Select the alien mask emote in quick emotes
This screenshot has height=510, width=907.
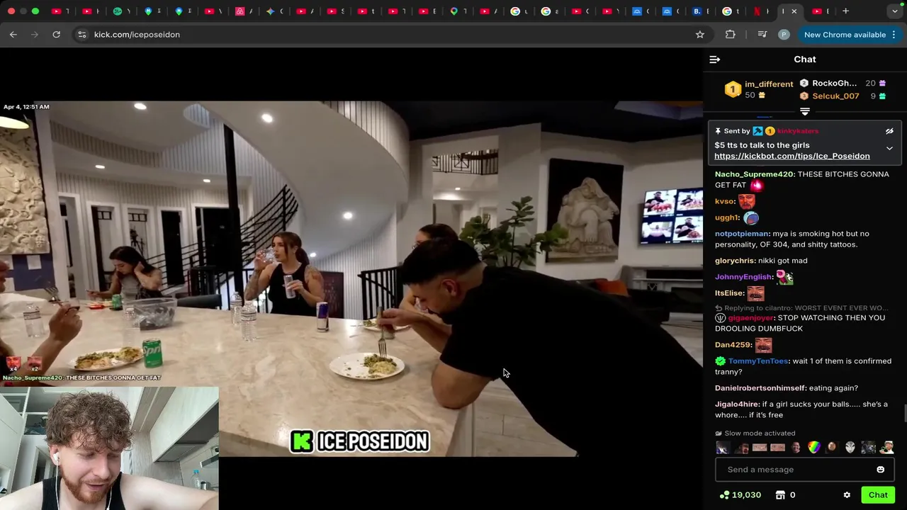850,448
